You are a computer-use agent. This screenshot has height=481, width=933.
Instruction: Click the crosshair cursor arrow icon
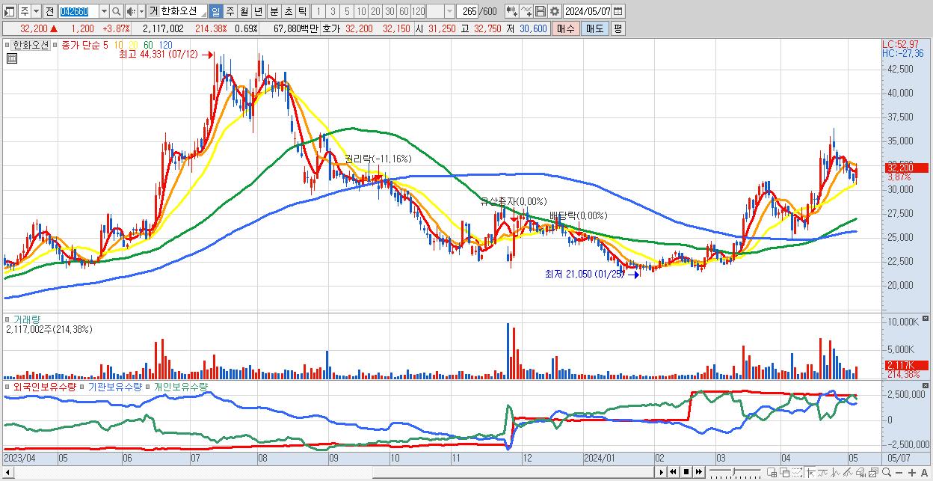pyautogui.click(x=810, y=473)
